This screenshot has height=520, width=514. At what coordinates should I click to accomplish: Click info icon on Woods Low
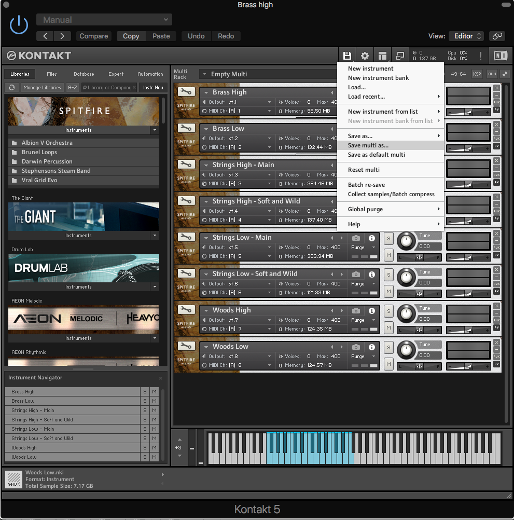point(372,347)
